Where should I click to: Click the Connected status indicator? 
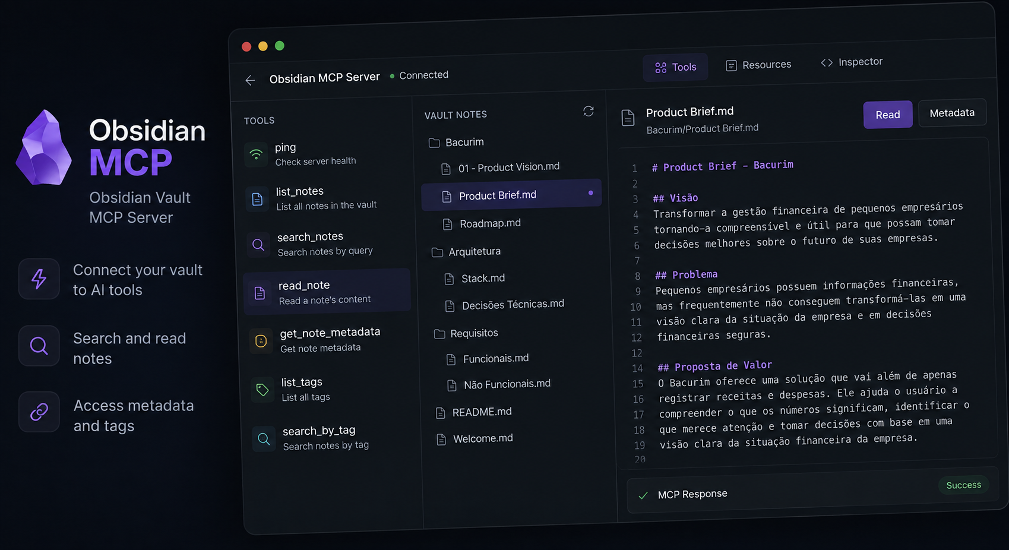pos(419,75)
